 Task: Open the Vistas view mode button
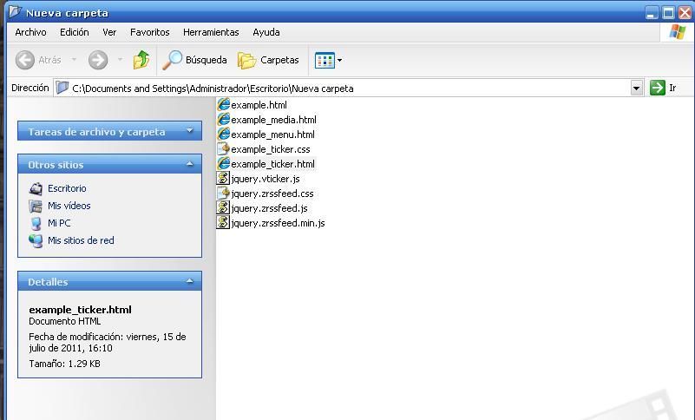[325, 61]
